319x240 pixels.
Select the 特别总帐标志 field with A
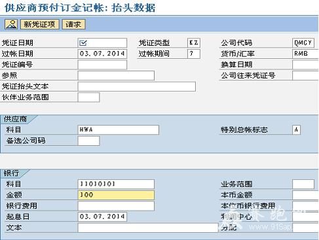(296, 129)
